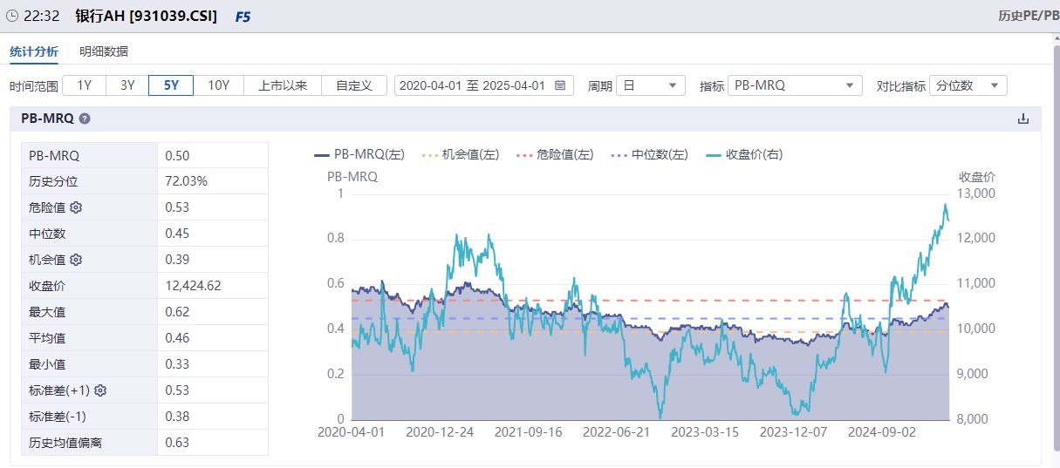Click the 收盘价 value 12,424.62

tap(195, 286)
